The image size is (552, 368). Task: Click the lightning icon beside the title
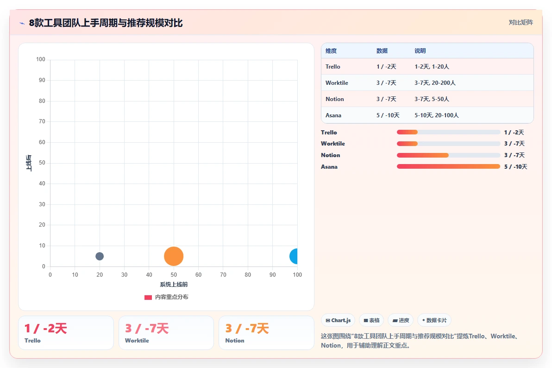coord(22,23)
